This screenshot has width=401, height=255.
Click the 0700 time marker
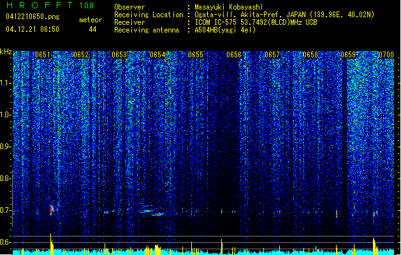pos(386,55)
